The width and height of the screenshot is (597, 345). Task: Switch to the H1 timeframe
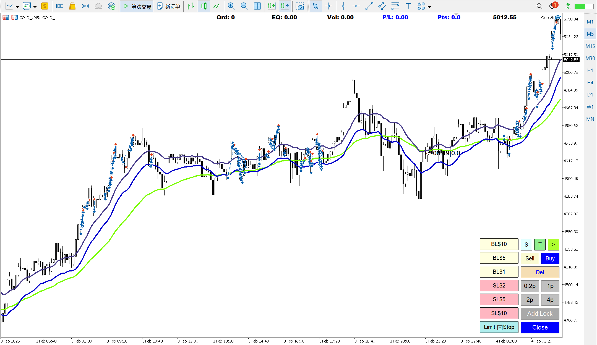point(590,70)
